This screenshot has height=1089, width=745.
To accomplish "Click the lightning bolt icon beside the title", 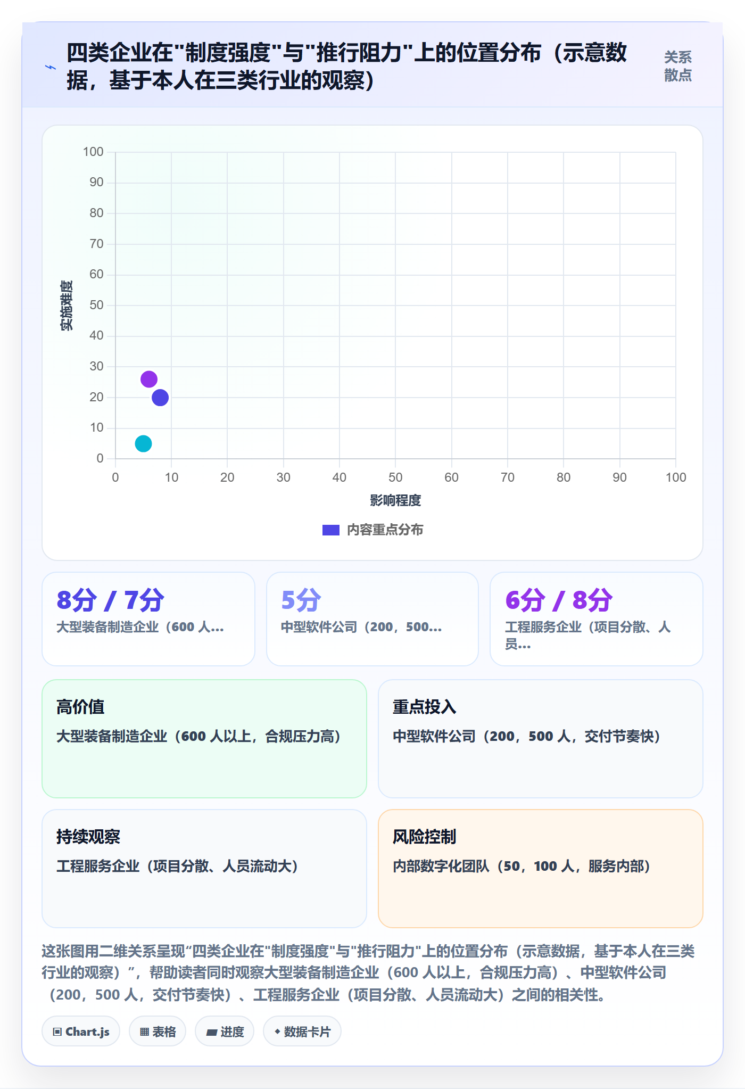I will tap(51, 67).
